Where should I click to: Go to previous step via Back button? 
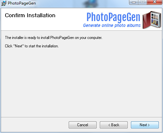tap(114, 125)
